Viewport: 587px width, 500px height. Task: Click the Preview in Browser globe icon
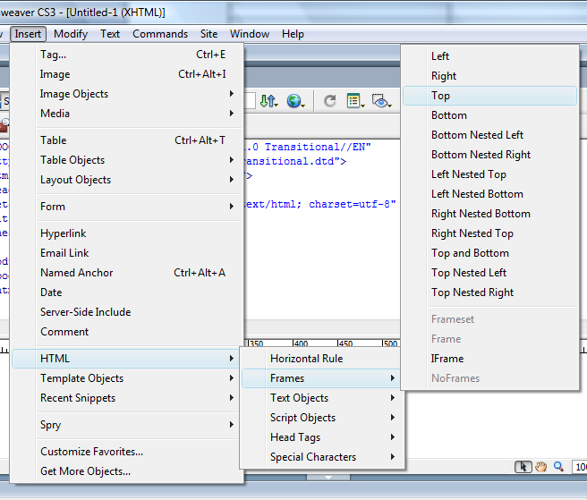295,101
